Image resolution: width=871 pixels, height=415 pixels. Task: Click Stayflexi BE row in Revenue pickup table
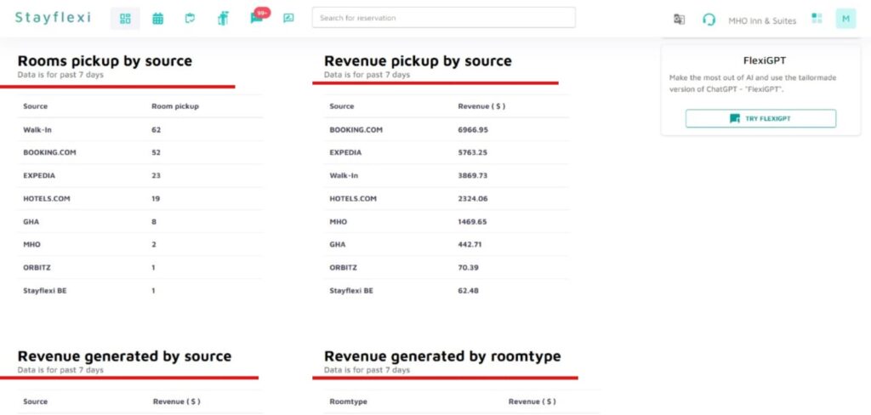(447, 291)
